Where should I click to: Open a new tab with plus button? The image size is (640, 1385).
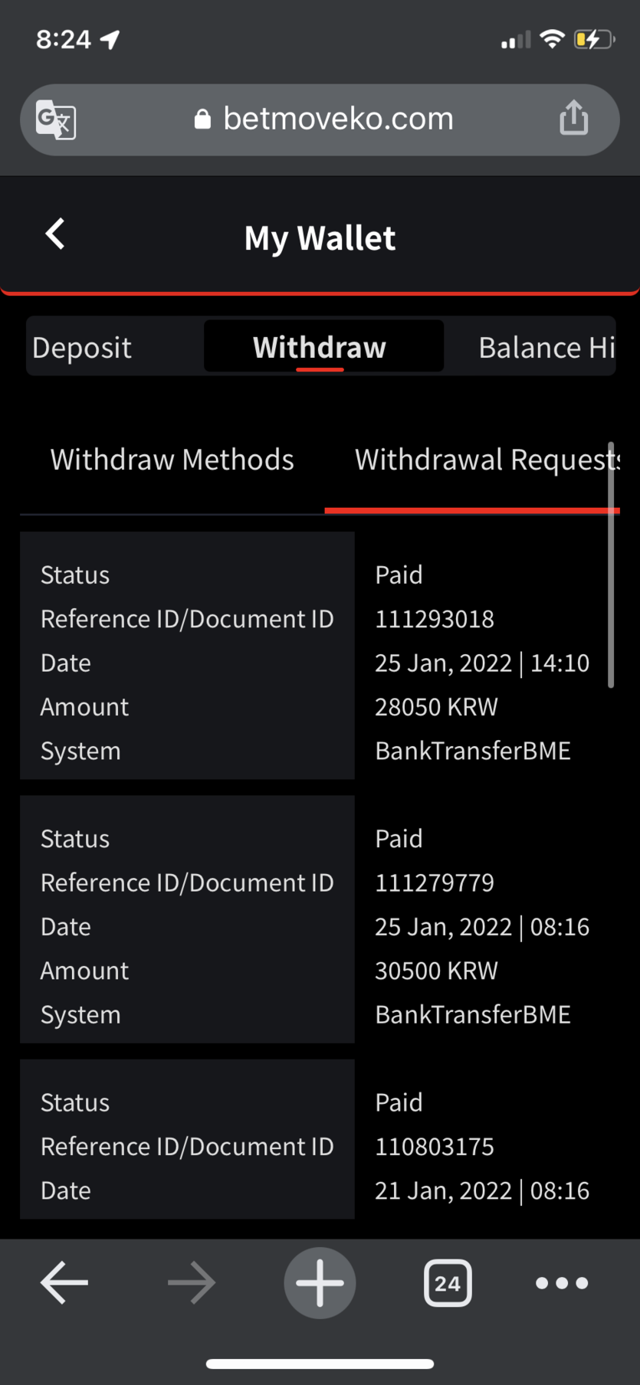[320, 1282]
